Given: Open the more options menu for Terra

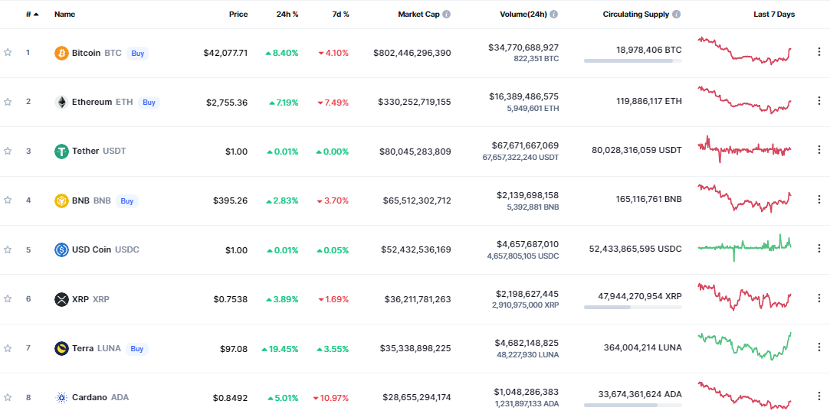Looking at the screenshot, I should tap(819, 347).
